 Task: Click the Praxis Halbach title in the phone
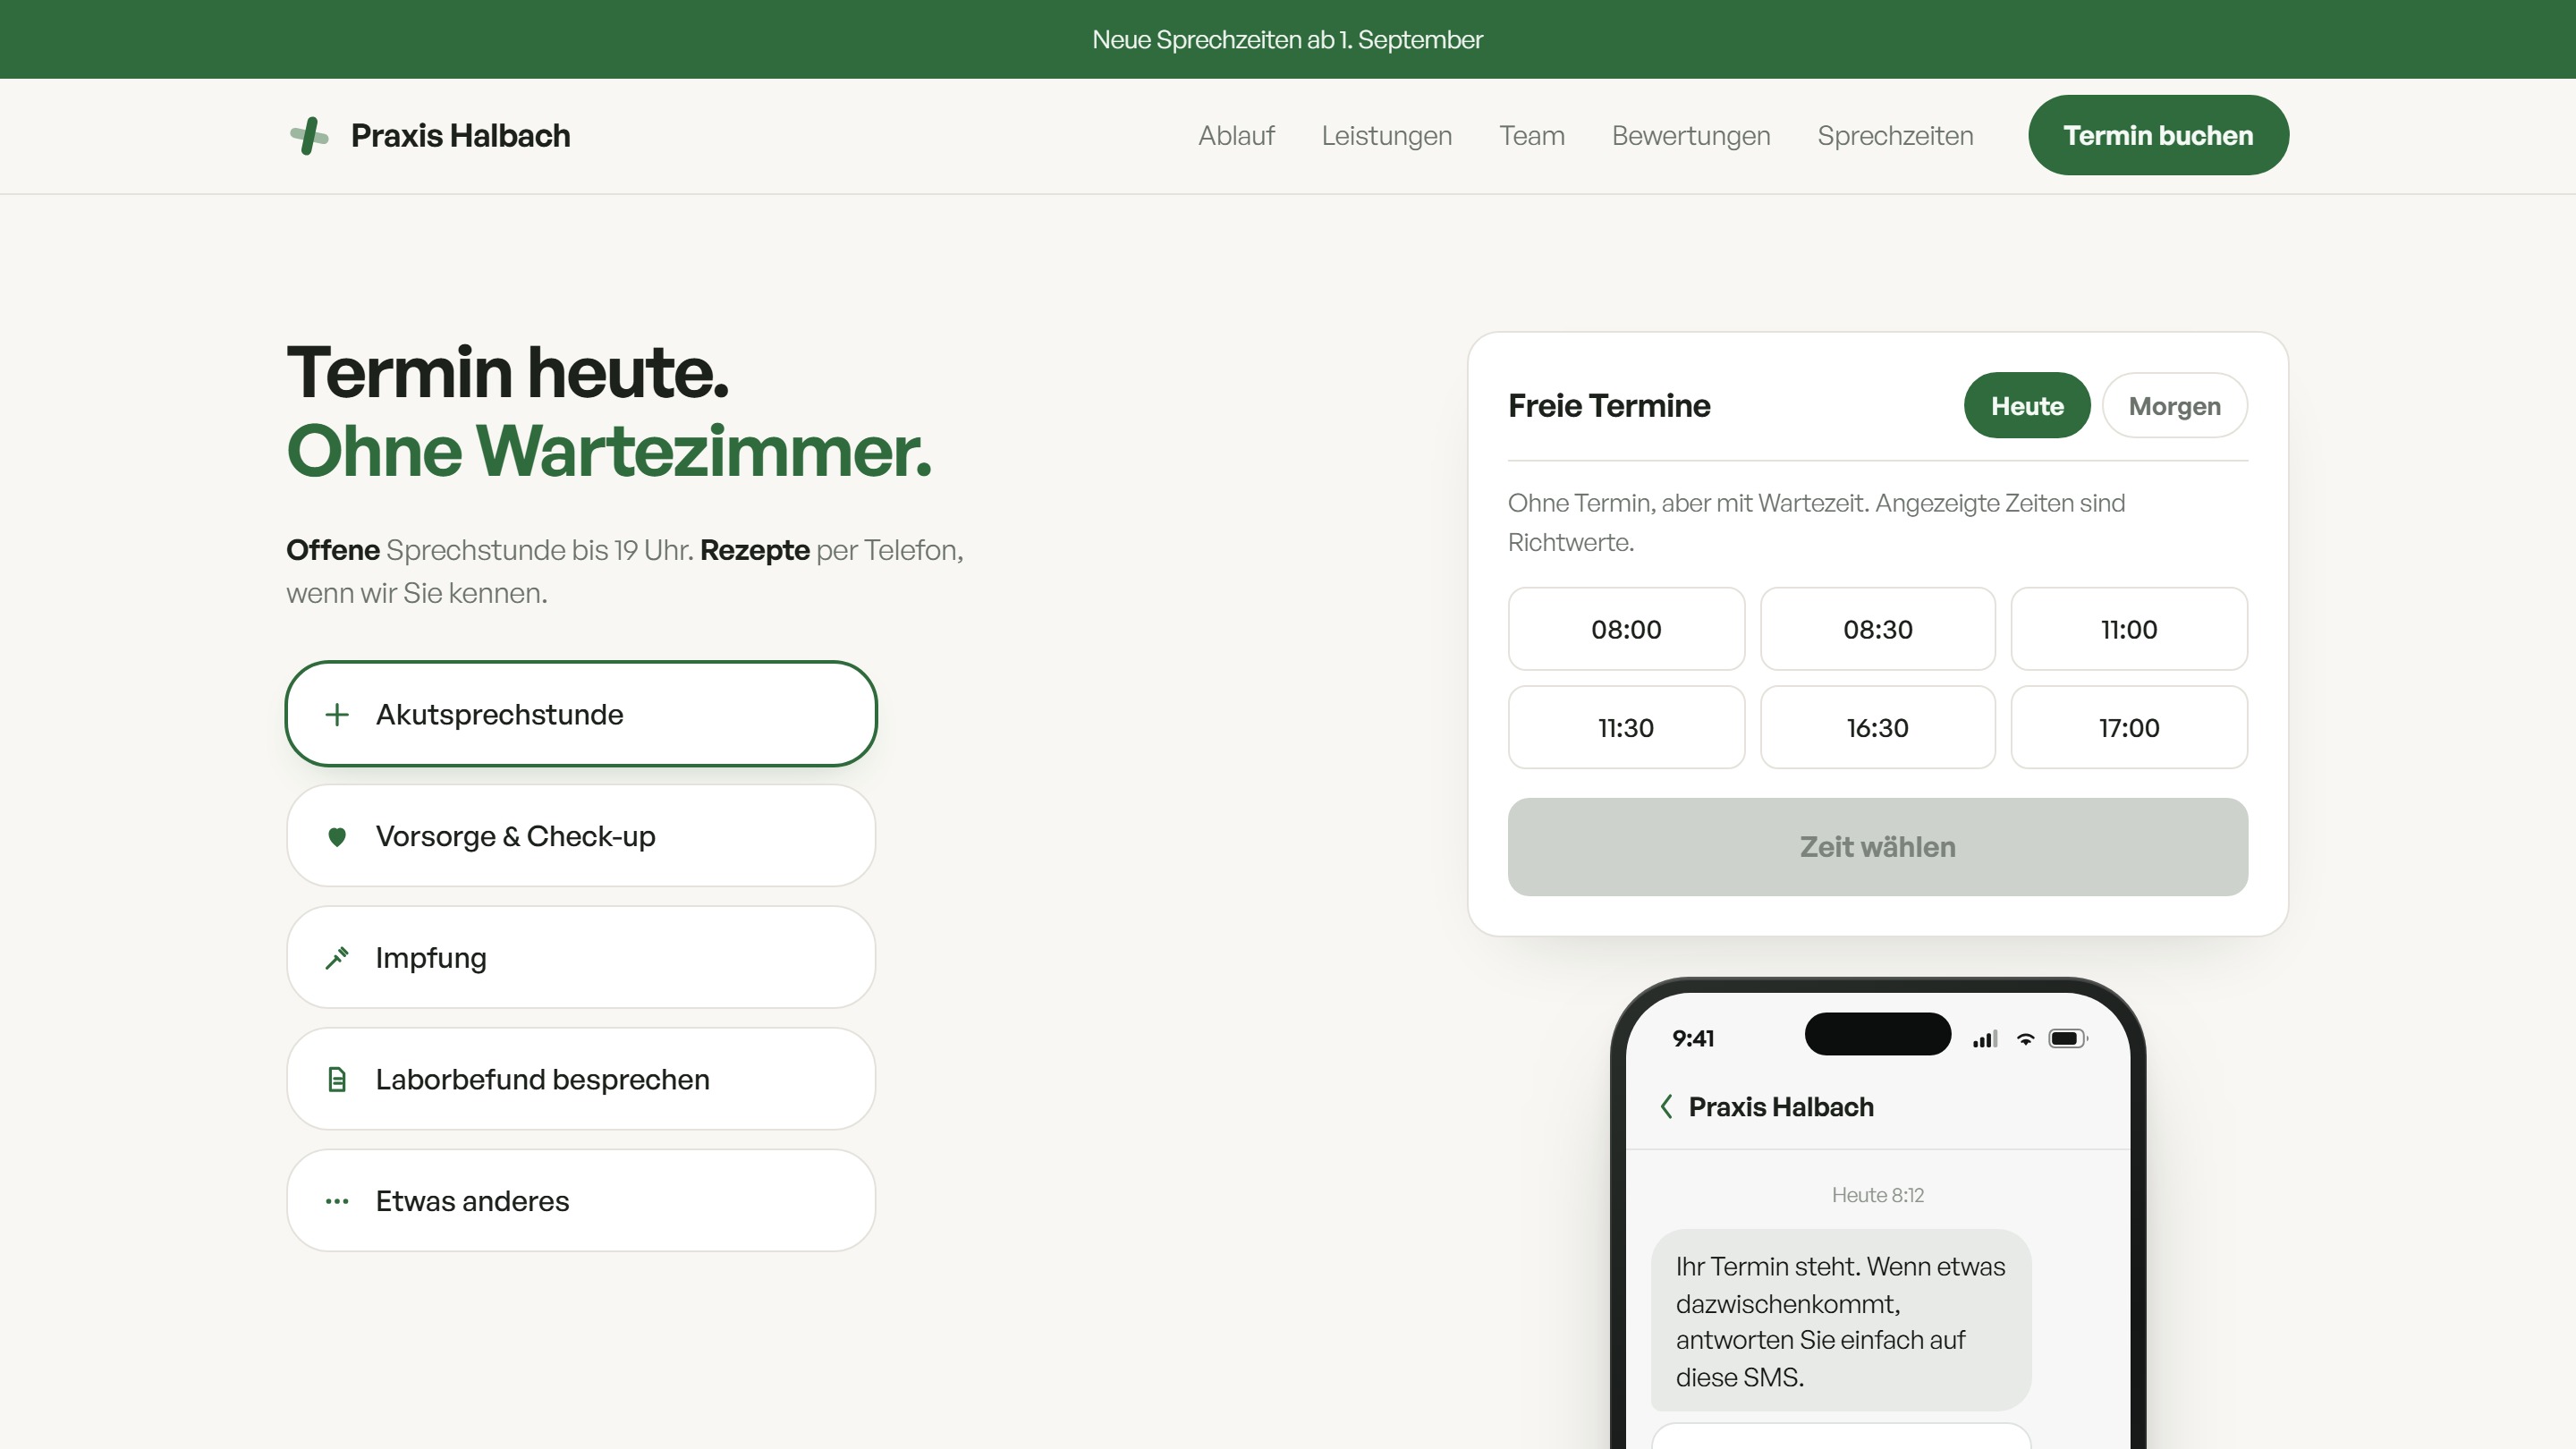[1781, 1106]
